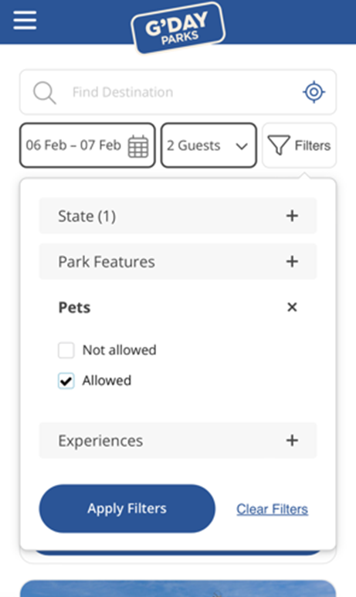The height and width of the screenshot is (597, 356).
Task: Collapse Pets section with X icon
Action: (292, 307)
